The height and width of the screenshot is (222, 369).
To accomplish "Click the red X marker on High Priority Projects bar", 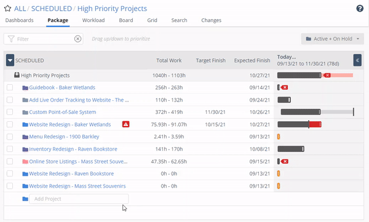I will [327, 76].
